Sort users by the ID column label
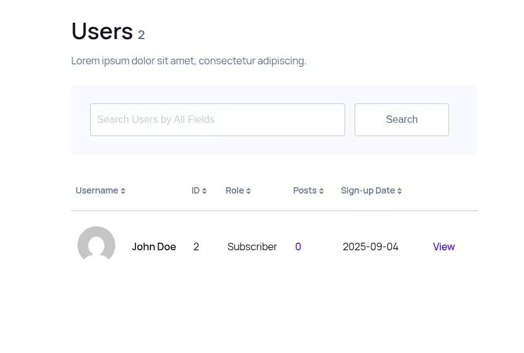The image size is (524, 353). point(195,190)
